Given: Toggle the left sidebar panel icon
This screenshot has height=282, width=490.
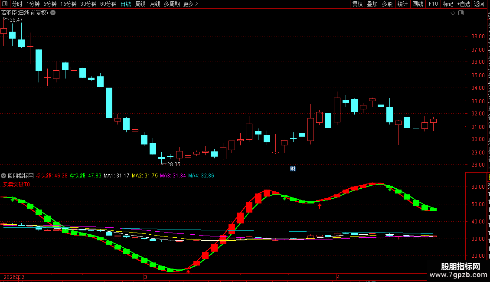Looking at the screenshot, I should click(5, 4).
